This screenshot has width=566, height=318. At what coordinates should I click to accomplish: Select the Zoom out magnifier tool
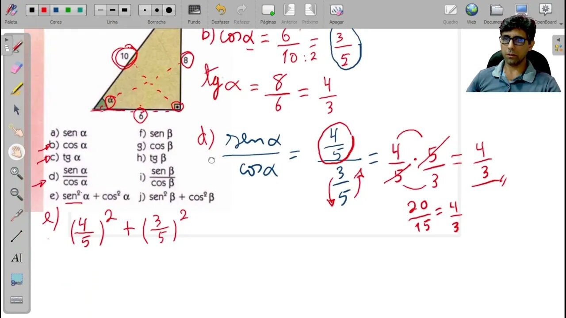(x=16, y=194)
